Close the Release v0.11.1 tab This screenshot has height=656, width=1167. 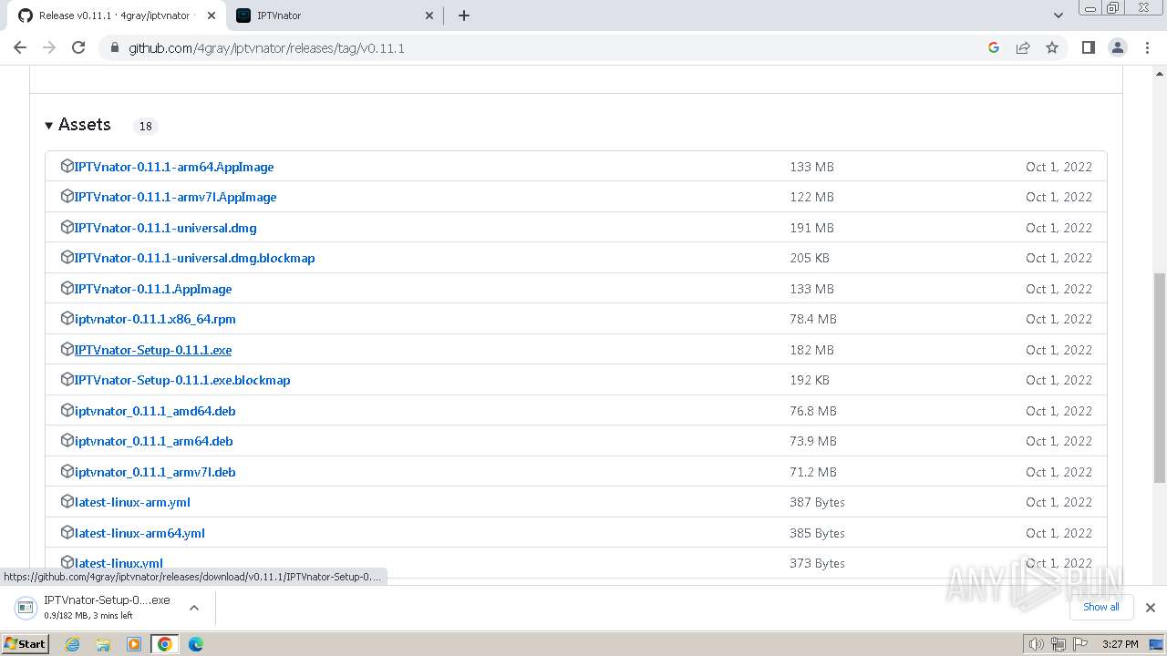pos(211,15)
